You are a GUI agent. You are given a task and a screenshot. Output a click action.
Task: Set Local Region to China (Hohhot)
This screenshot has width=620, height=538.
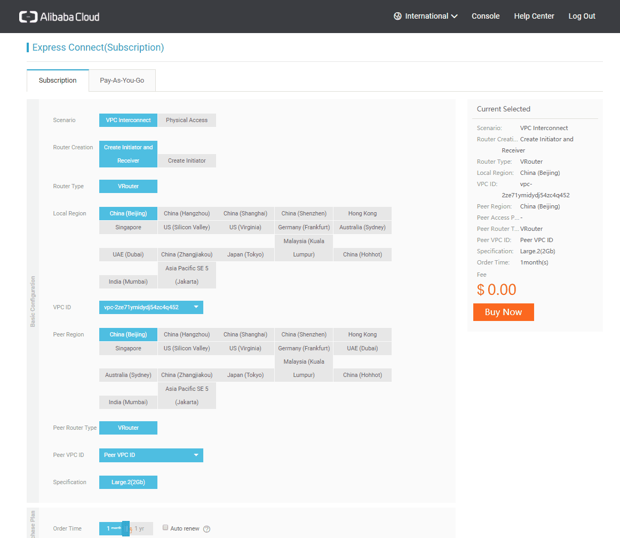click(362, 255)
